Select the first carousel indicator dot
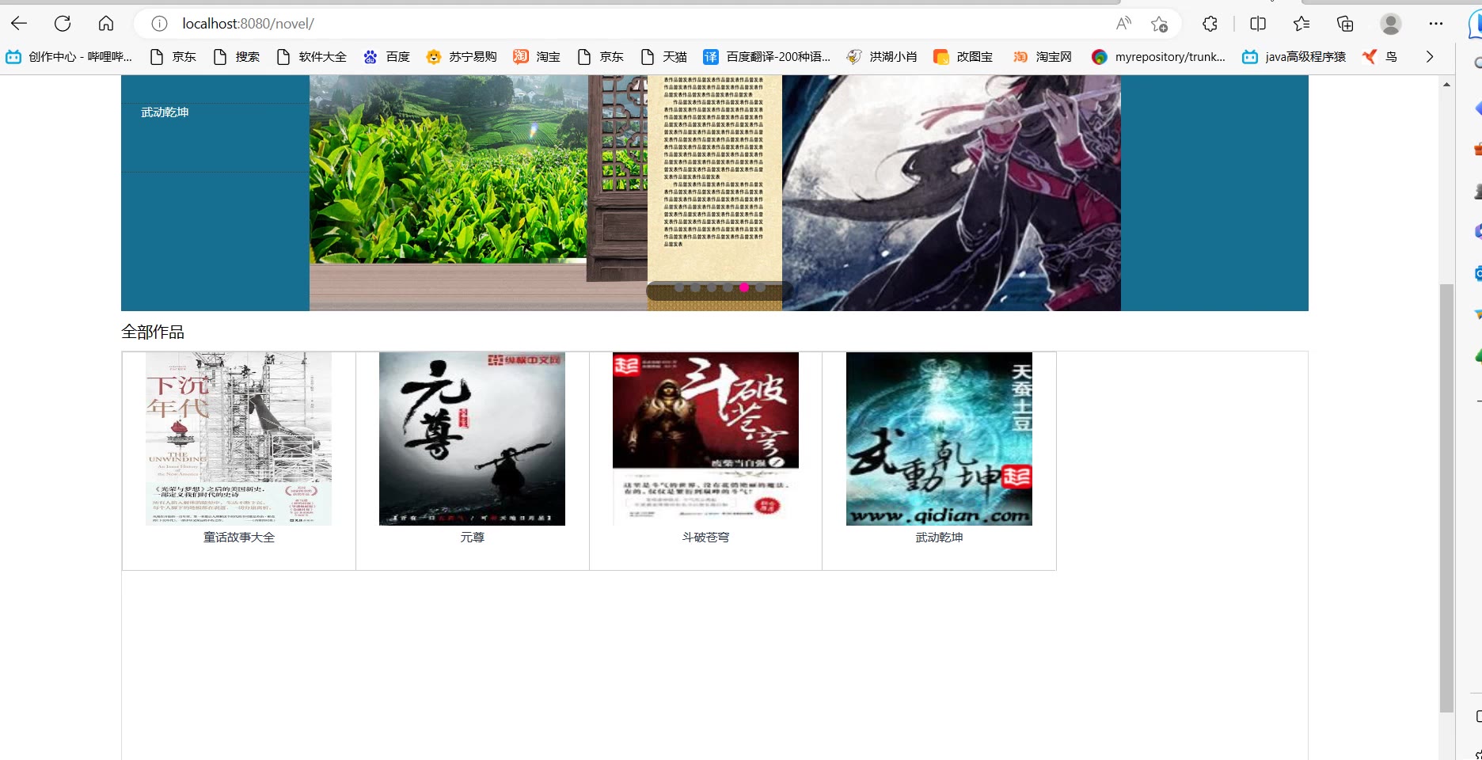The height and width of the screenshot is (760, 1482). tap(679, 287)
